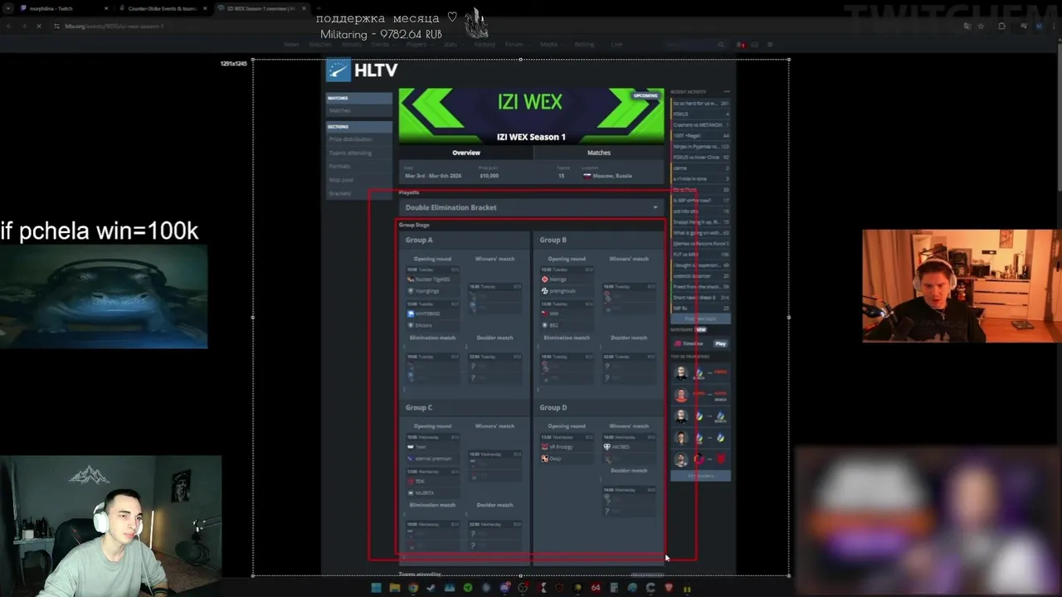
Task: Jump to the Teams attending section
Action: (358, 153)
